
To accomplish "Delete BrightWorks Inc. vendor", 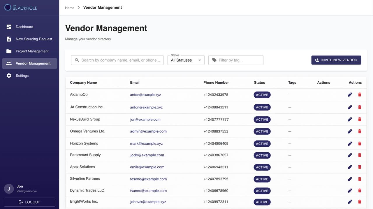I will pyautogui.click(x=360, y=202).
